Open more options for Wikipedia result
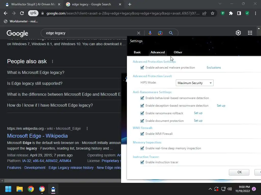 click(87, 128)
